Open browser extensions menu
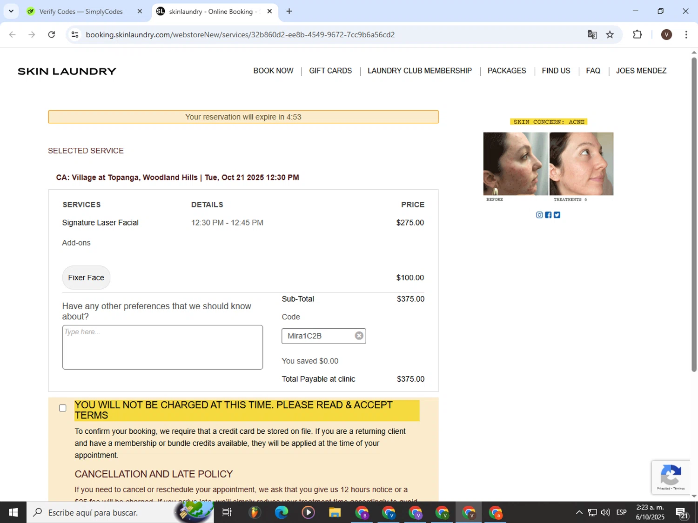Viewport: 698px width, 523px height. point(638,34)
